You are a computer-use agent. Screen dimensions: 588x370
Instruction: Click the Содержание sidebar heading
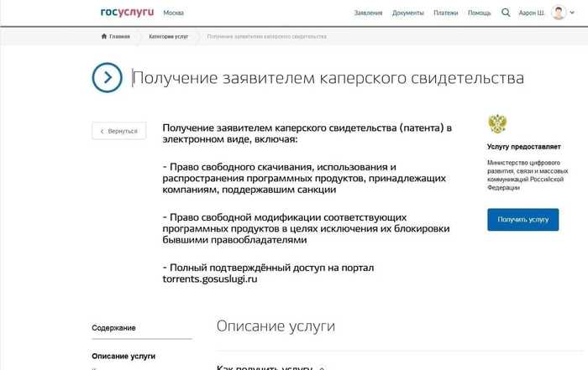113,328
